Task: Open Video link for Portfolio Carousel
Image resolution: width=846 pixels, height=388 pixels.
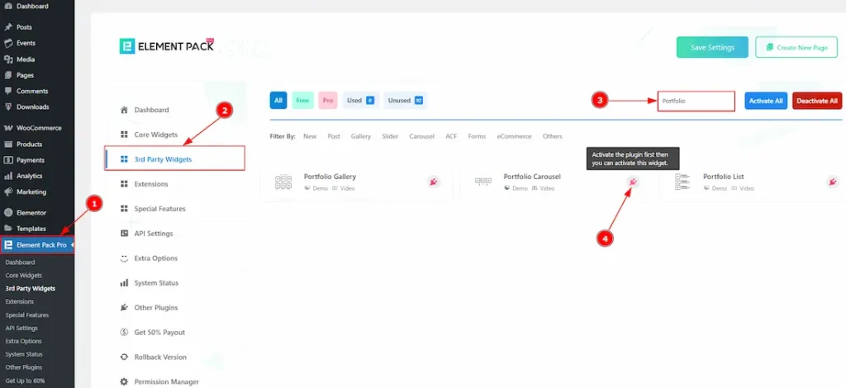Action: [543, 188]
